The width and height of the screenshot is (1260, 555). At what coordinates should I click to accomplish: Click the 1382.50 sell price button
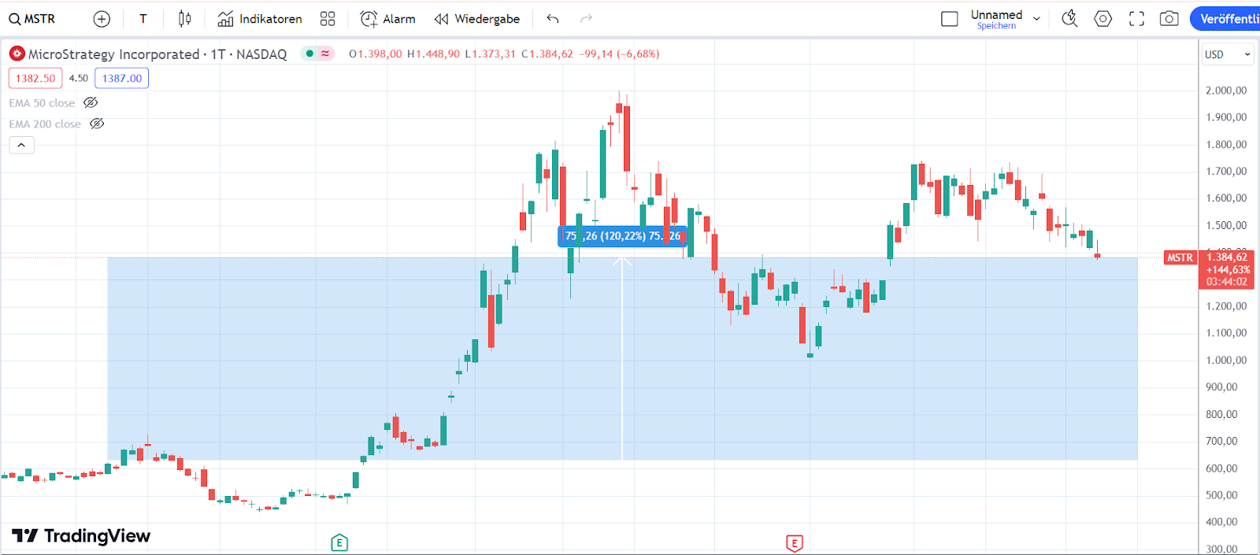pos(35,78)
